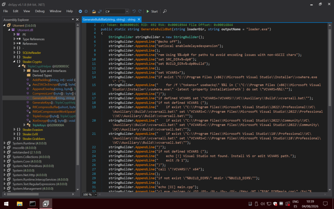The height and width of the screenshot is (209, 334).
Task: Open File Explorer from the taskbar
Action: (19, 204)
